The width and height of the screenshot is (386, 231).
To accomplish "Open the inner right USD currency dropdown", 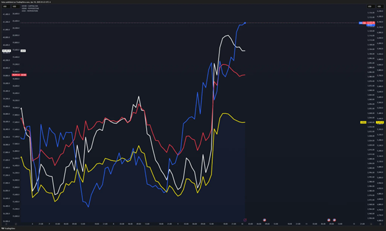I will [x=371, y=6].
